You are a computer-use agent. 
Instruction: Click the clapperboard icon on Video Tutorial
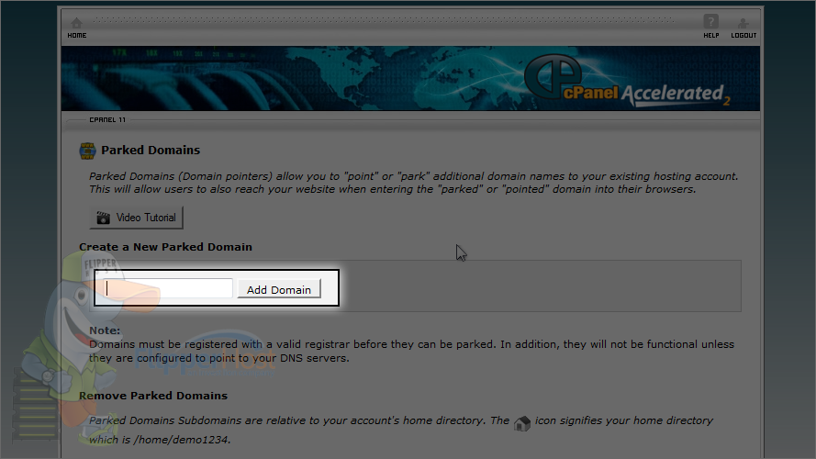(103, 218)
